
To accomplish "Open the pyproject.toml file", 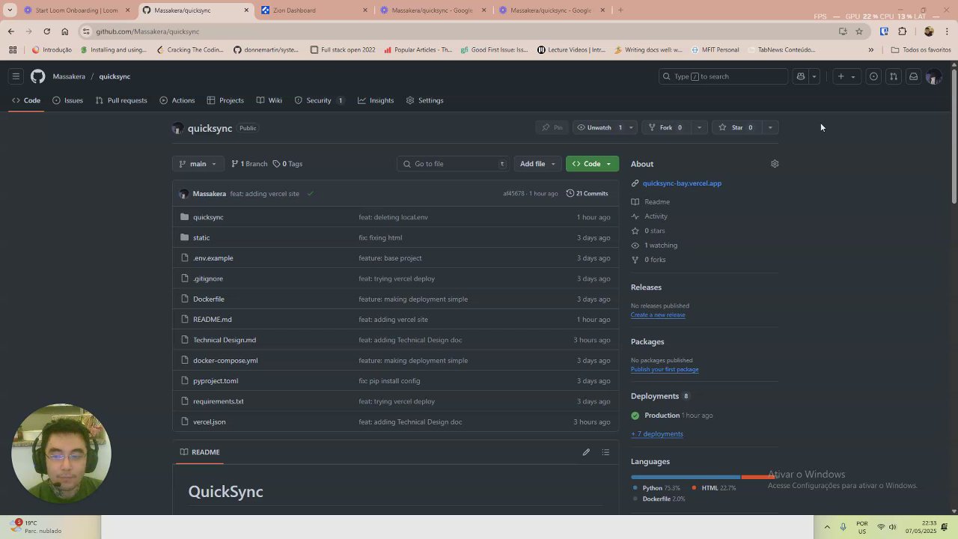I will tap(216, 381).
